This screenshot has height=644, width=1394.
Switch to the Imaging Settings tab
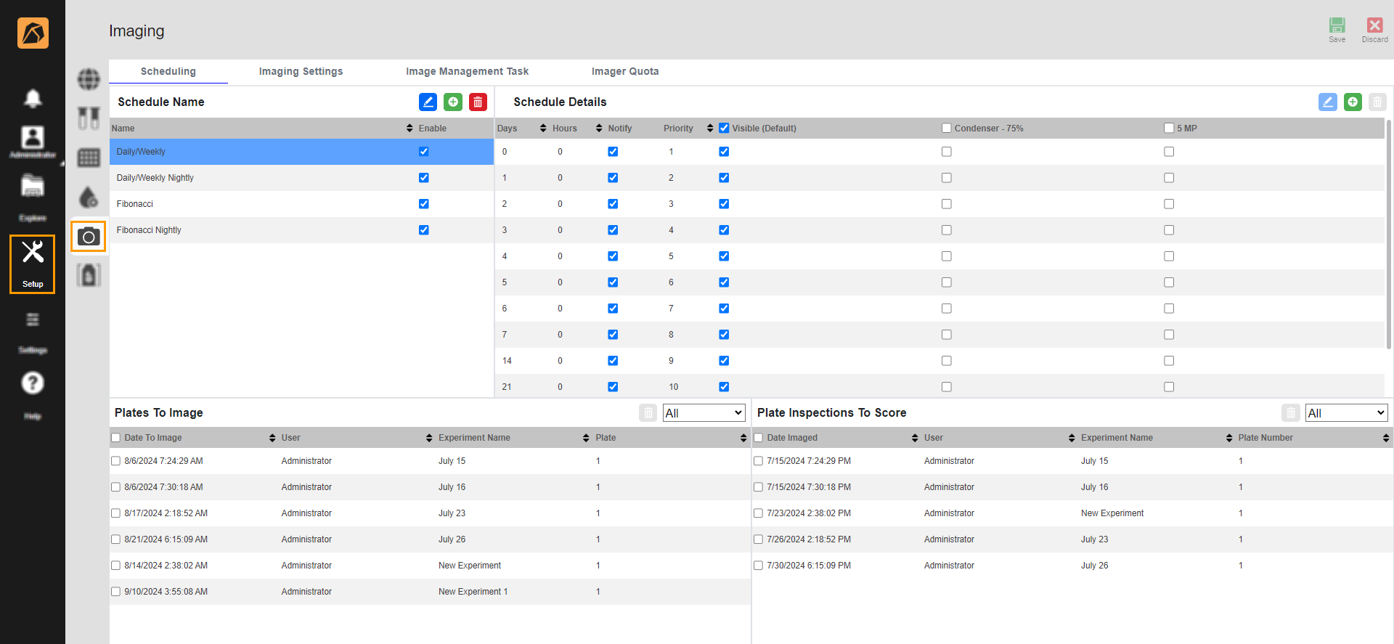(x=301, y=71)
